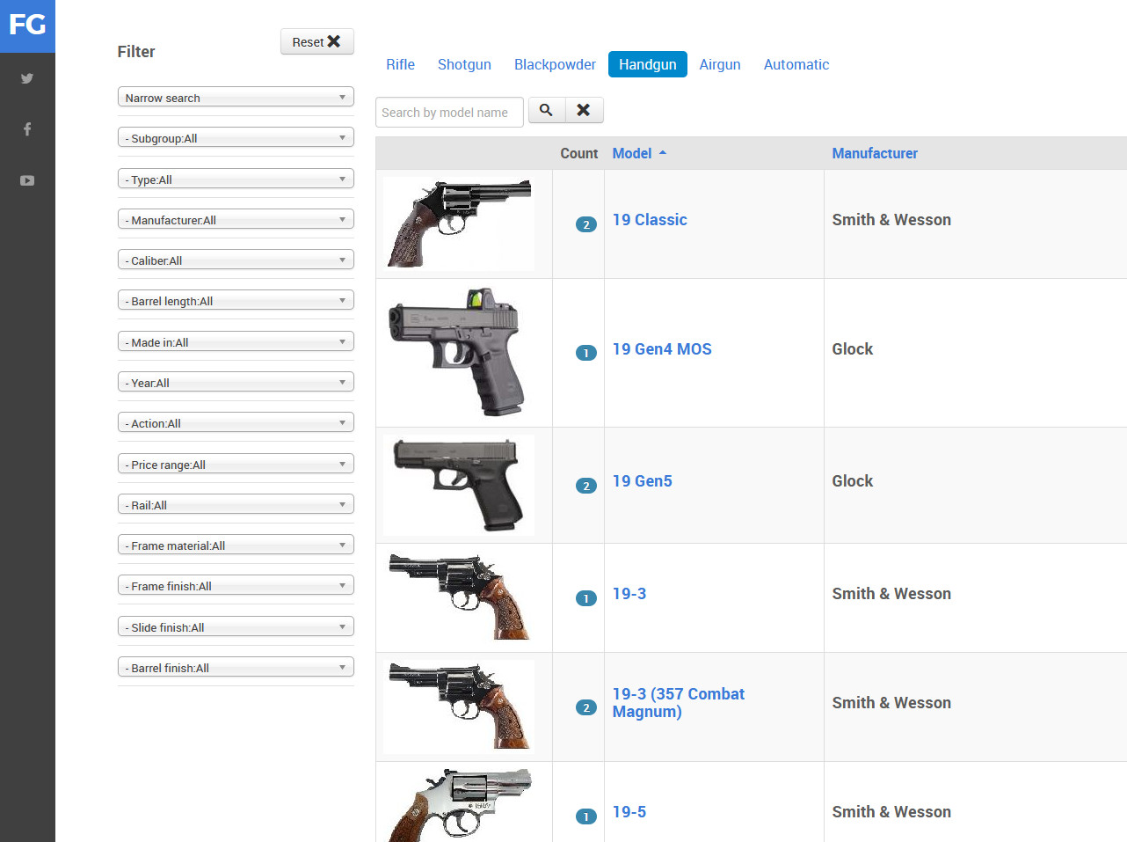This screenshot has width=1127, height=842.
Task: Click the magnifier search button
Action: click(547, 111)
